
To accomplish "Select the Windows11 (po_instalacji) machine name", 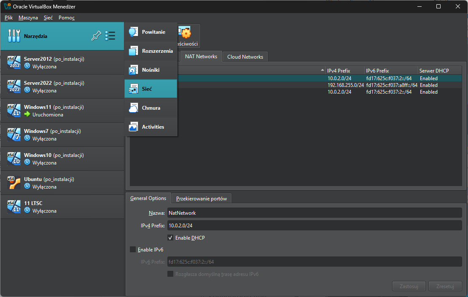I will pos(54,107).
